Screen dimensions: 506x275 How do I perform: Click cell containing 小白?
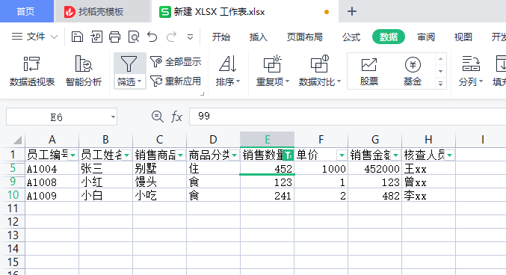click(105, 196)
